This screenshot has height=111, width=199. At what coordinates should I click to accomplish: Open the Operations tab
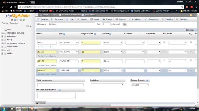(151, 19)
